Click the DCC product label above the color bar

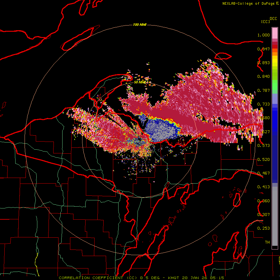(273, 19)
